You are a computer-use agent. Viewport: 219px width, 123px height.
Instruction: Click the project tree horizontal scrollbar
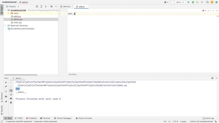[x=21, y=75]
